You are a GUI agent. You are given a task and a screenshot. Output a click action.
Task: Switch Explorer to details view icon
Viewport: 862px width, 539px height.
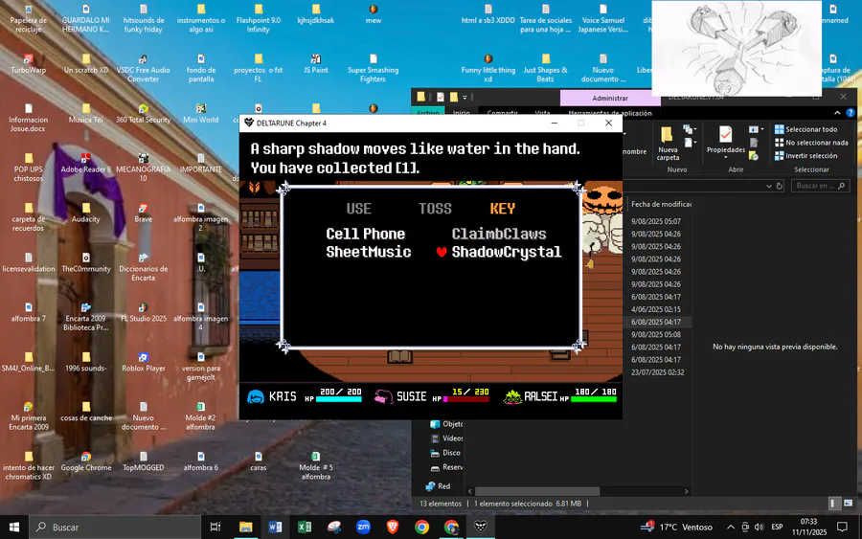coord(833,504)
